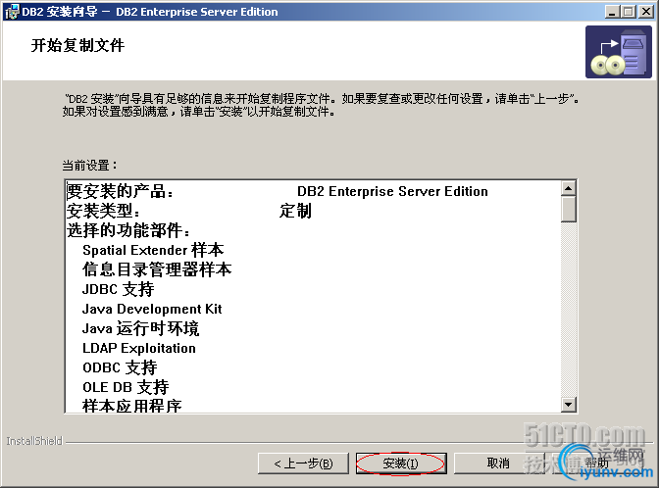Maximize the DB2 setup wizard window
659x488 pixels.
(629, 12)
